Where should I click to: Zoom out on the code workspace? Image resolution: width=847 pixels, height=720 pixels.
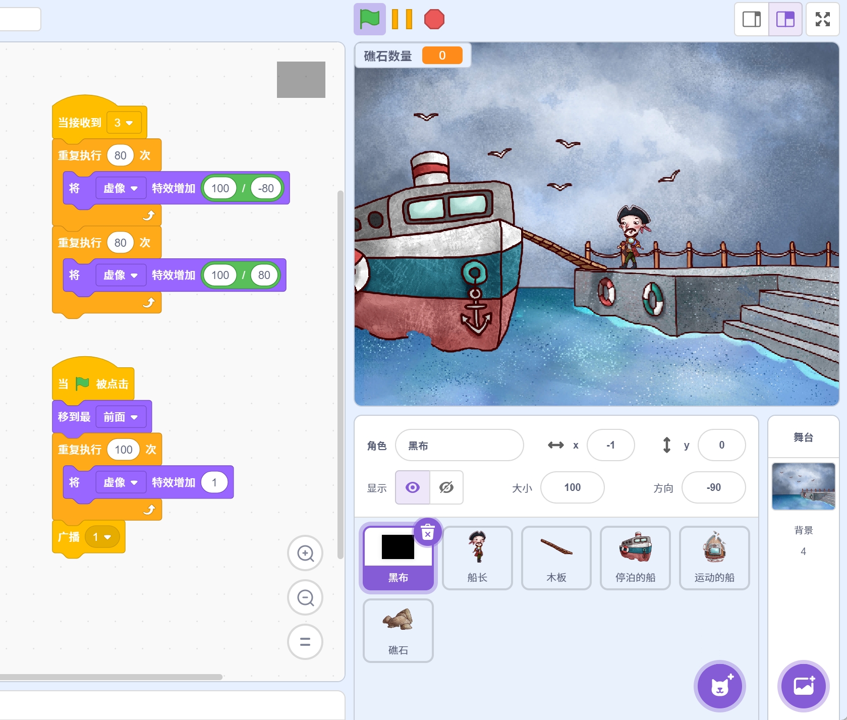coord(305,598)
